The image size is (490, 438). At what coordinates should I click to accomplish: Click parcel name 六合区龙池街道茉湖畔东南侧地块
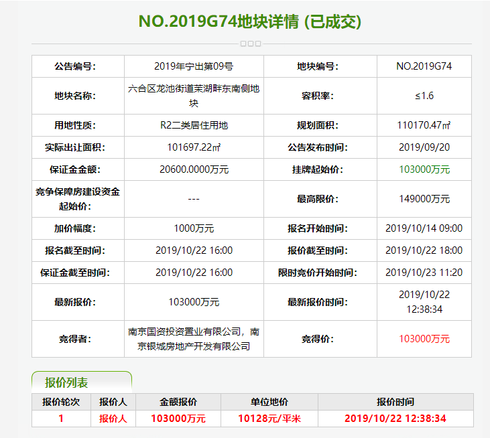194,96
